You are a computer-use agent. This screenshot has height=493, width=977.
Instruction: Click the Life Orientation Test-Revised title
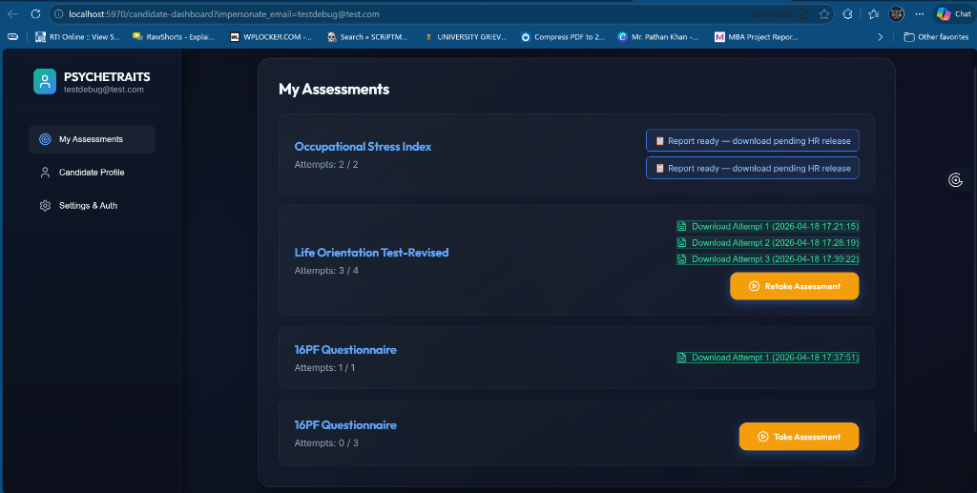click(x=371, y=252)
